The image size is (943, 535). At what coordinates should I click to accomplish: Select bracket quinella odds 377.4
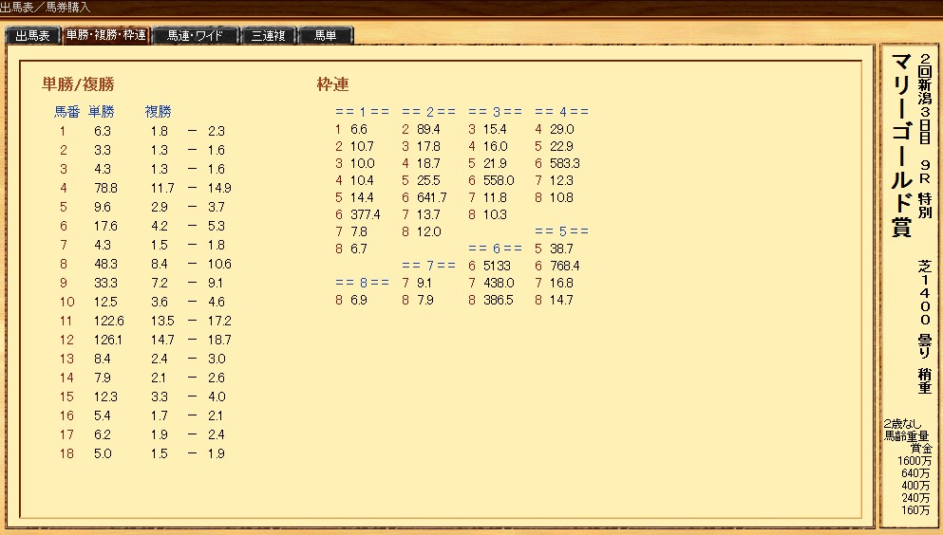coord(365,214)
